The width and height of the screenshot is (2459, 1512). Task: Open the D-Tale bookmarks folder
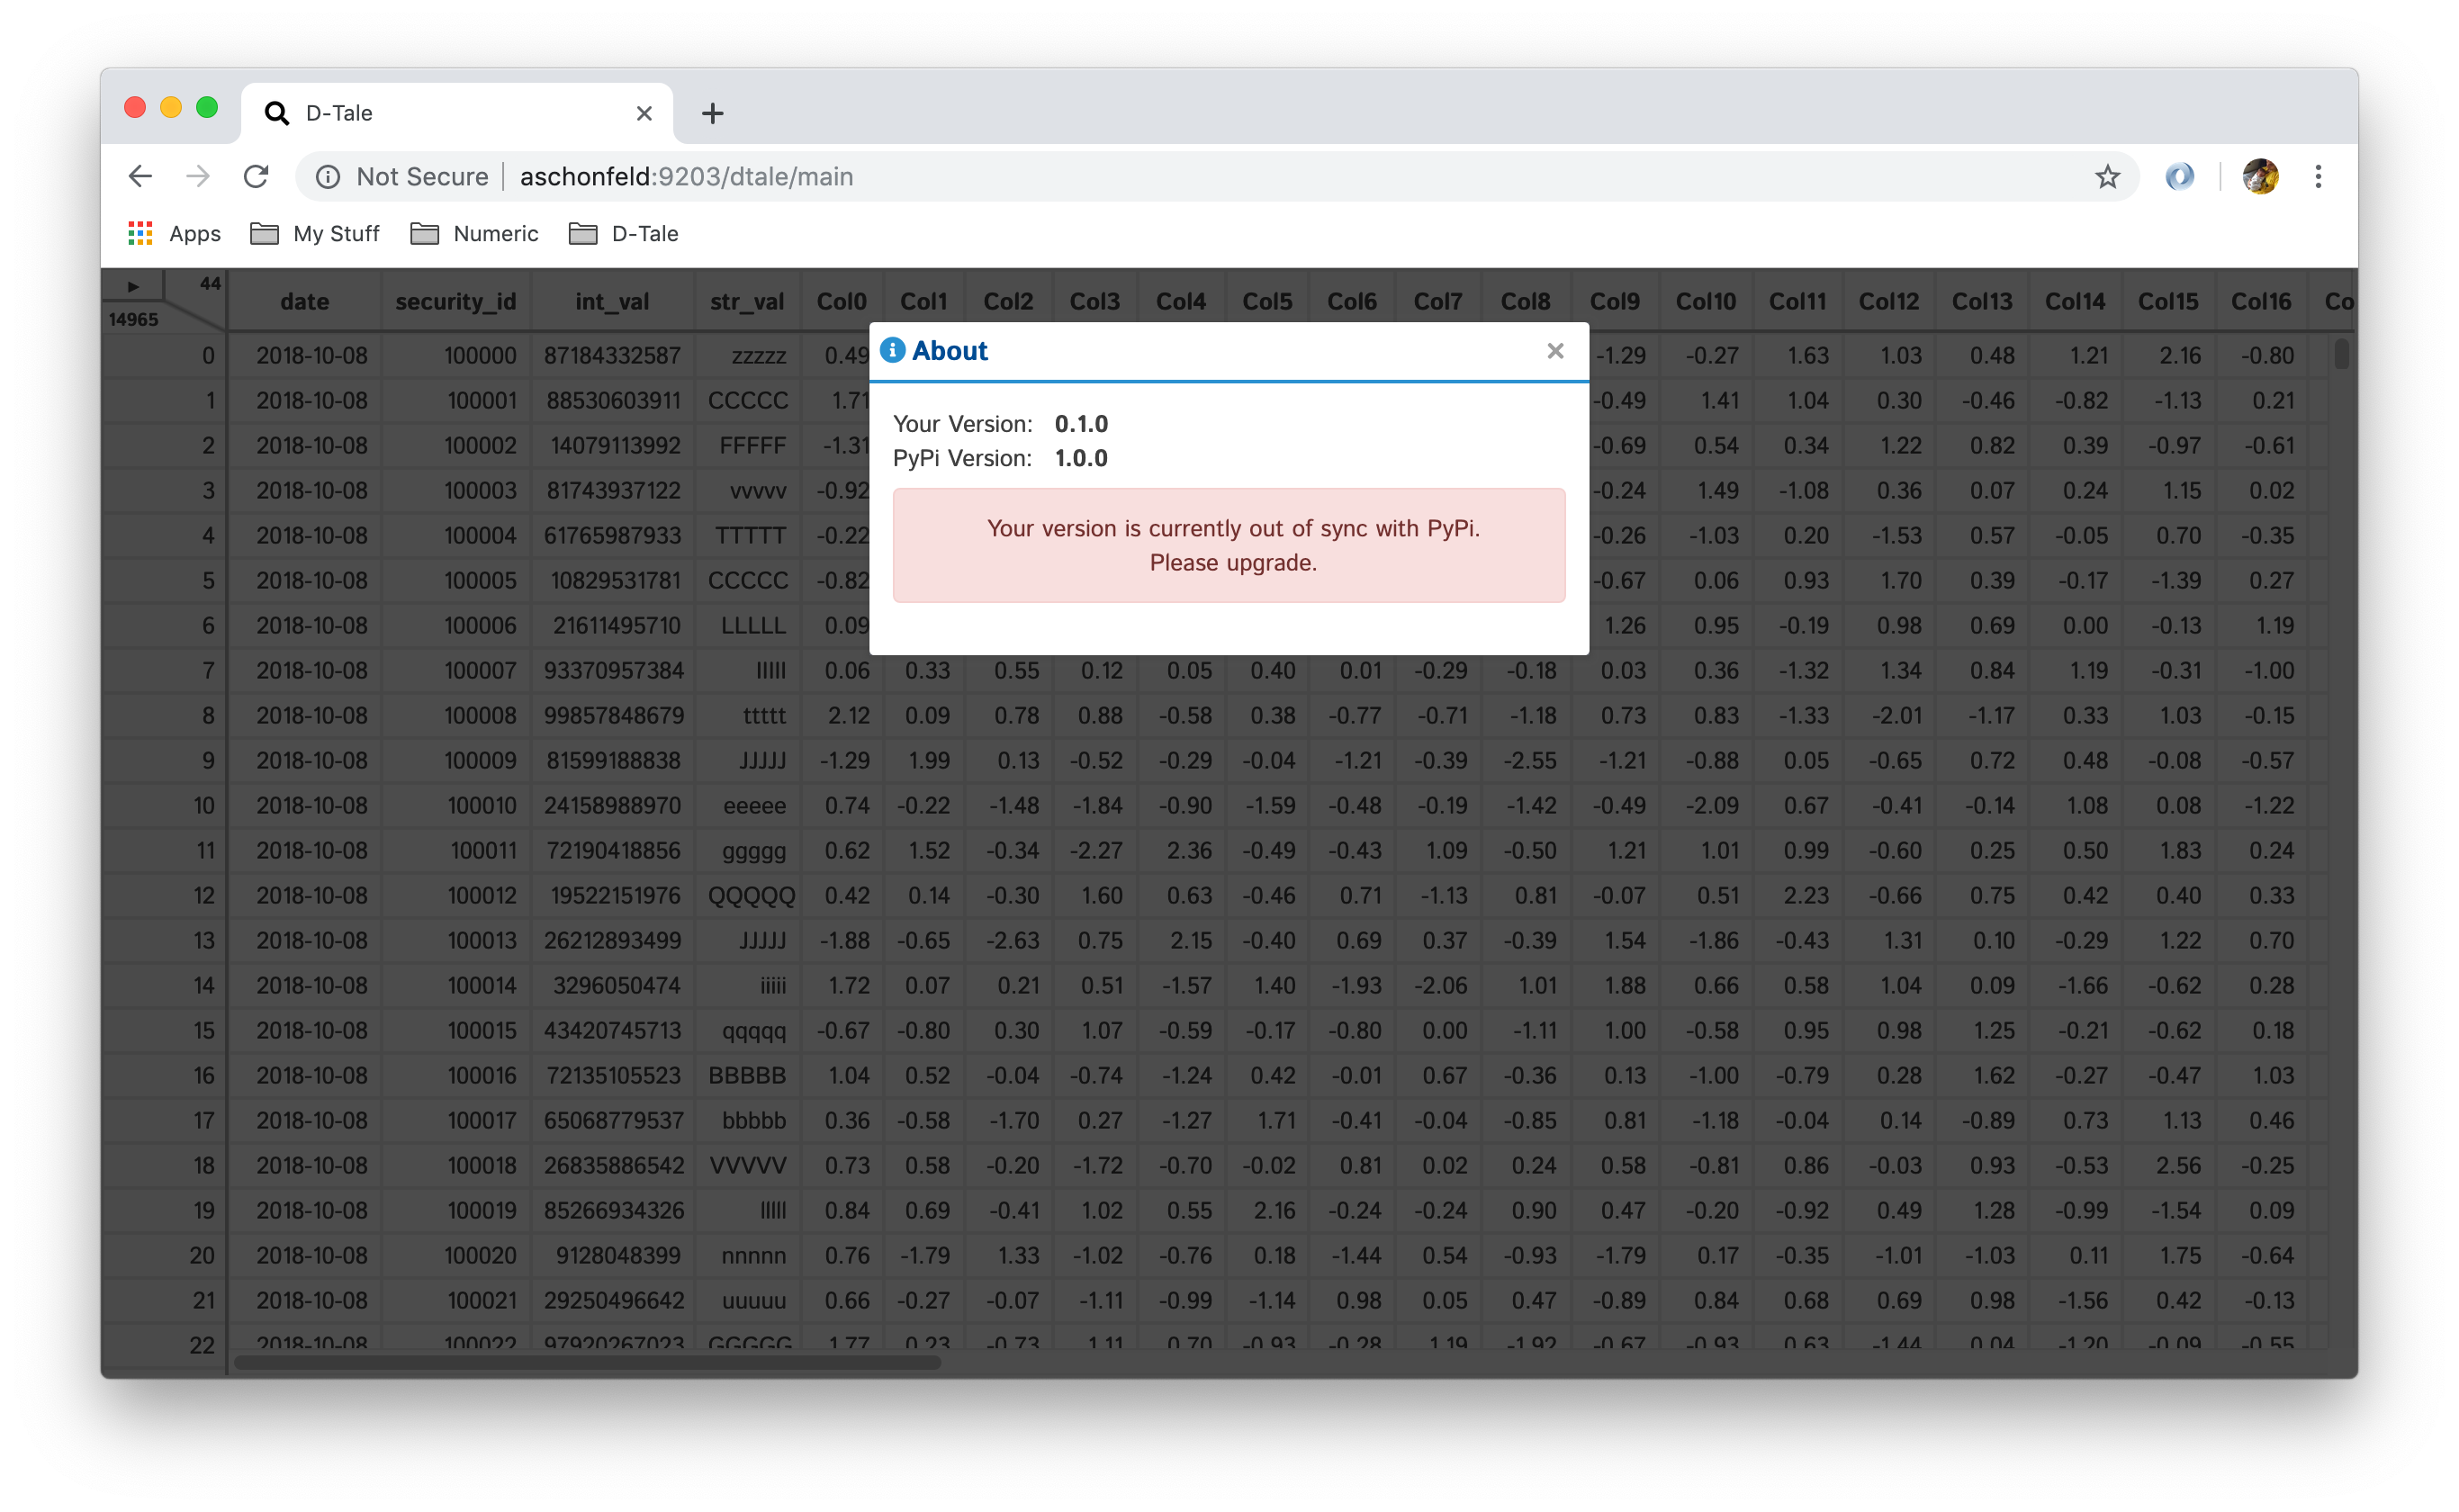click(624, 234)
